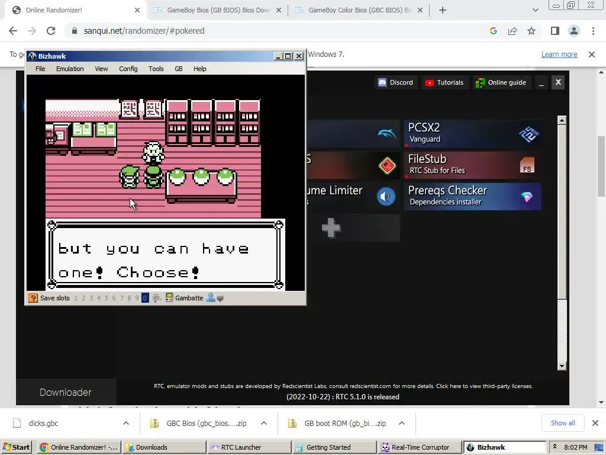Select highlighted save slot 0

click(145, 298)
